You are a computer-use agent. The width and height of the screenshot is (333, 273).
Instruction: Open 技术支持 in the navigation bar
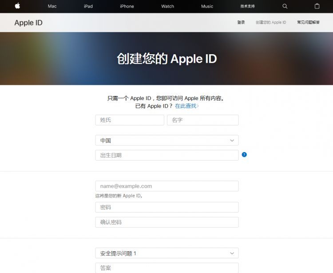247,6
